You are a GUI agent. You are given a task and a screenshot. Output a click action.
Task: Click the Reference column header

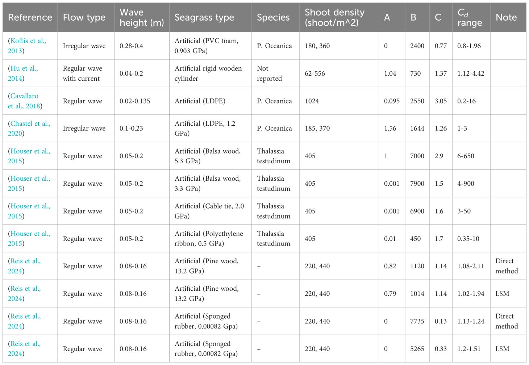click(x=30, y=17)
